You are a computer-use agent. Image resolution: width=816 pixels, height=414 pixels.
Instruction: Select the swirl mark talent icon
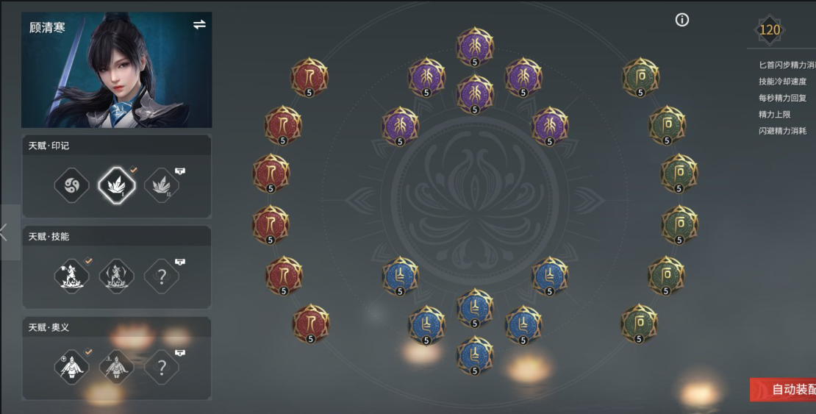coord(72,185)
